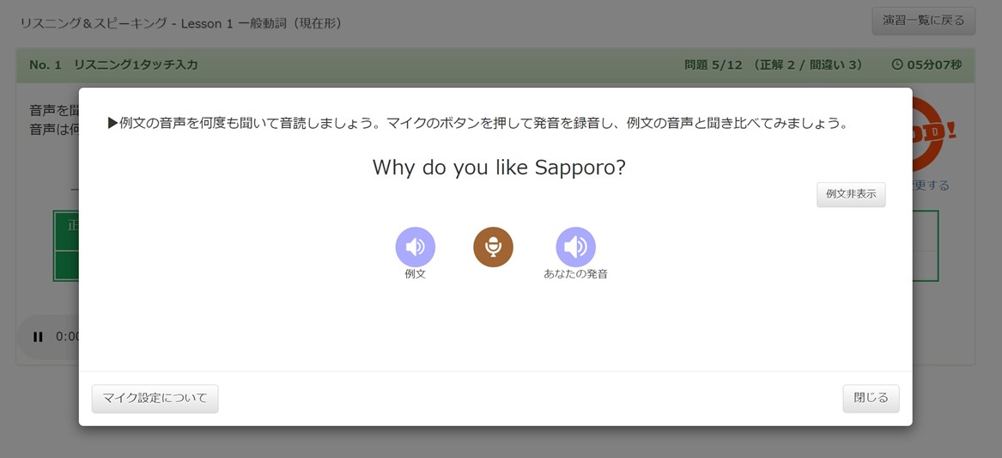Viewport: 1002px width, 458px height.
Task: Click the orange GOOD! stamp
Action: tap(934, 134)
